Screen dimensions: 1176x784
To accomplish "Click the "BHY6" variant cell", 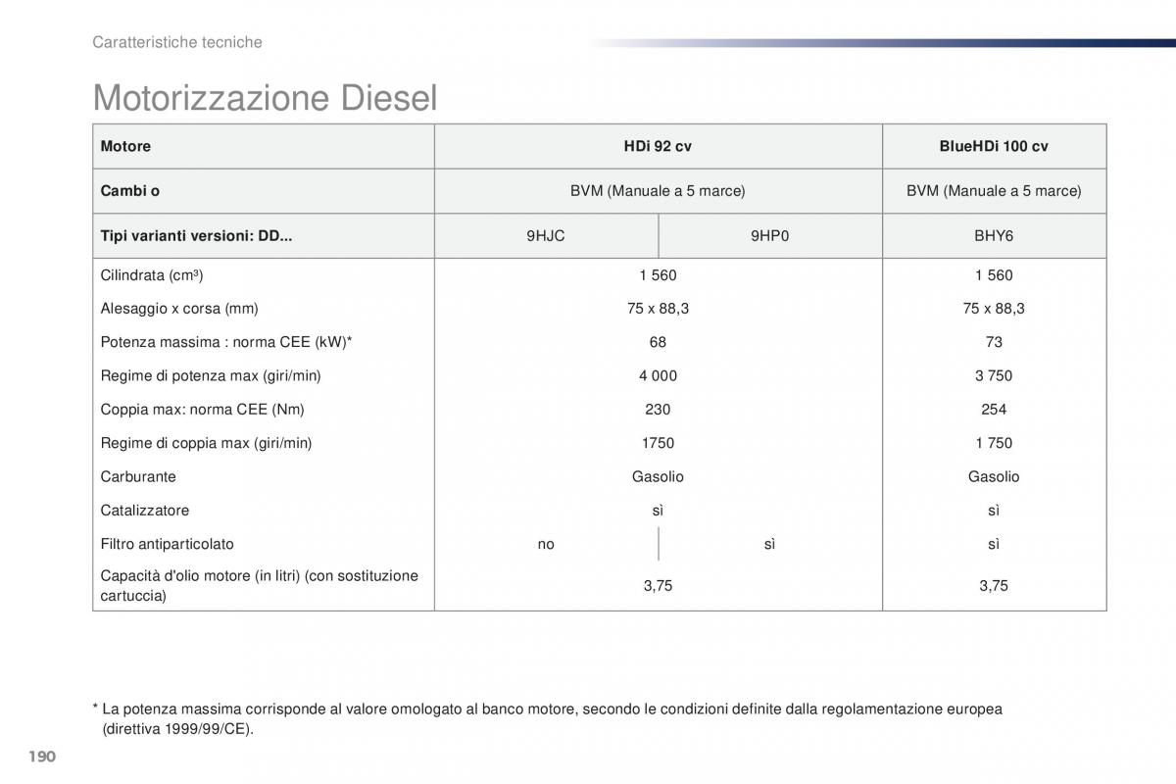I will pyautogui.click(x=994, y=236).
